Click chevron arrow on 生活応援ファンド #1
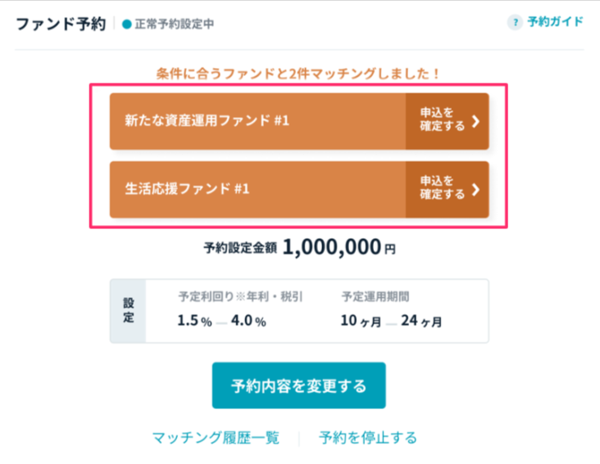This screenshot has height=464, width=600. coord(476,189)
